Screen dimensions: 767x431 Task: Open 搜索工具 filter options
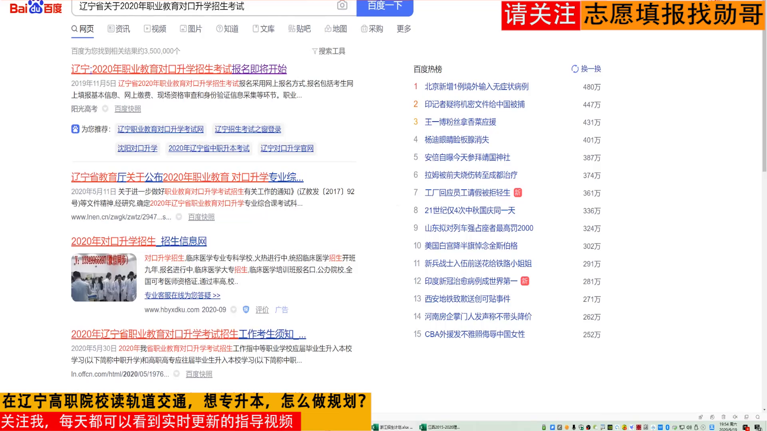click(329, 51)
